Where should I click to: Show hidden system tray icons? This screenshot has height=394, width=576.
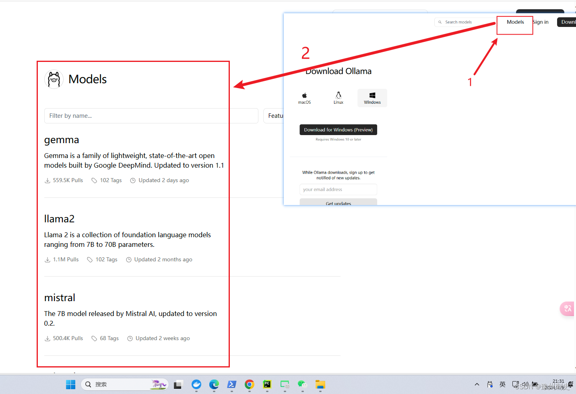click(x=477, y=384)
